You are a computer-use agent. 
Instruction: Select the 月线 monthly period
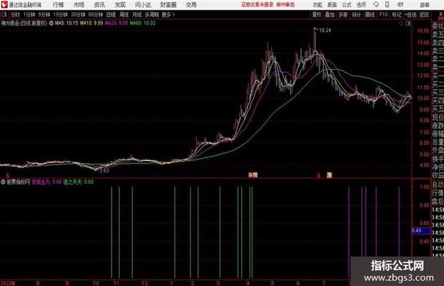point(137,15)
